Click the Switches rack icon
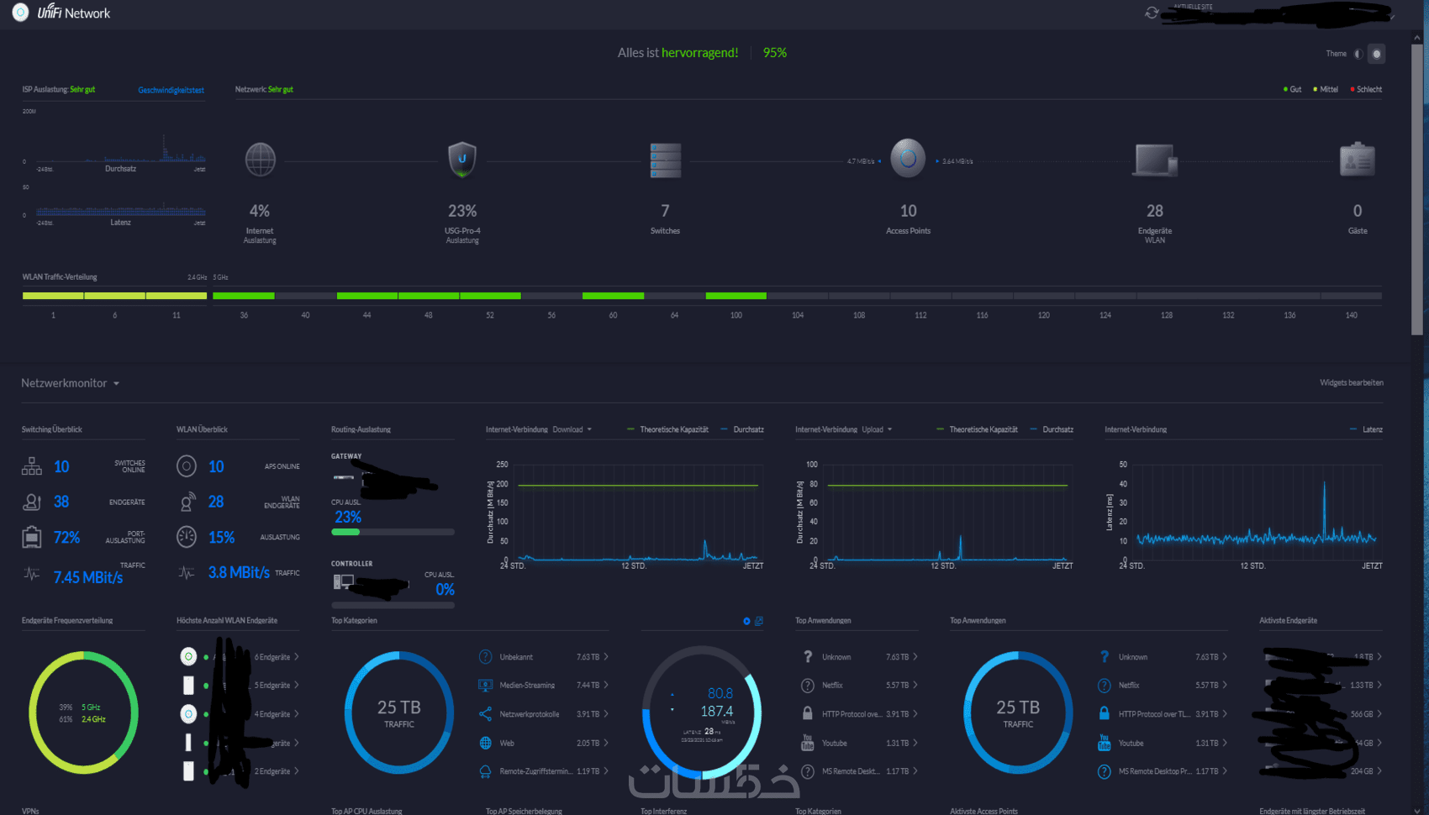1429x815 pixels. (665, 160)
